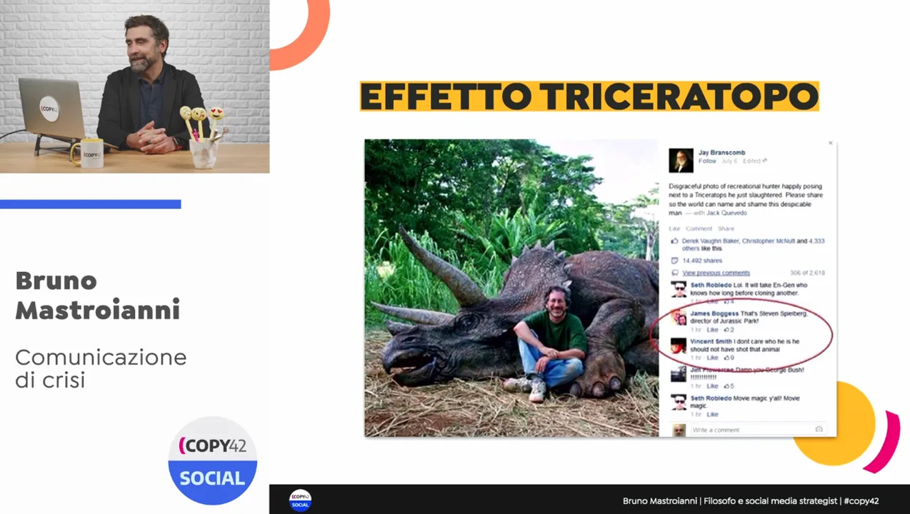This screenshot has height=514, width=910.
Task: Click the COPY42 Social round logo
Action: click(x=212, y=460)
